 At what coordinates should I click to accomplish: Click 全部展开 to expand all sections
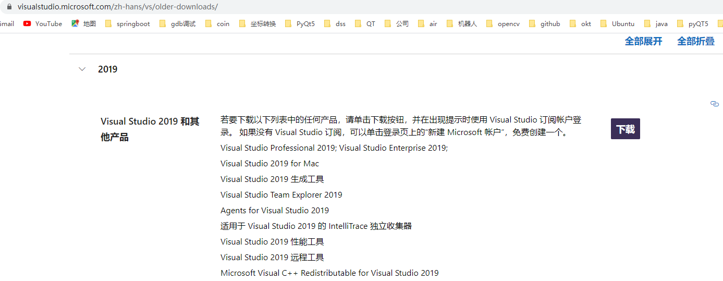pyautogui.click(x=643, y=41)
